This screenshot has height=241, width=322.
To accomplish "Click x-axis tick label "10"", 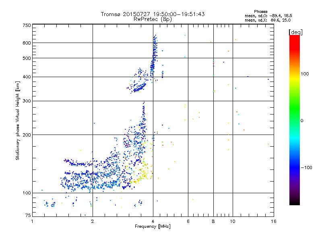I will 233,221.
